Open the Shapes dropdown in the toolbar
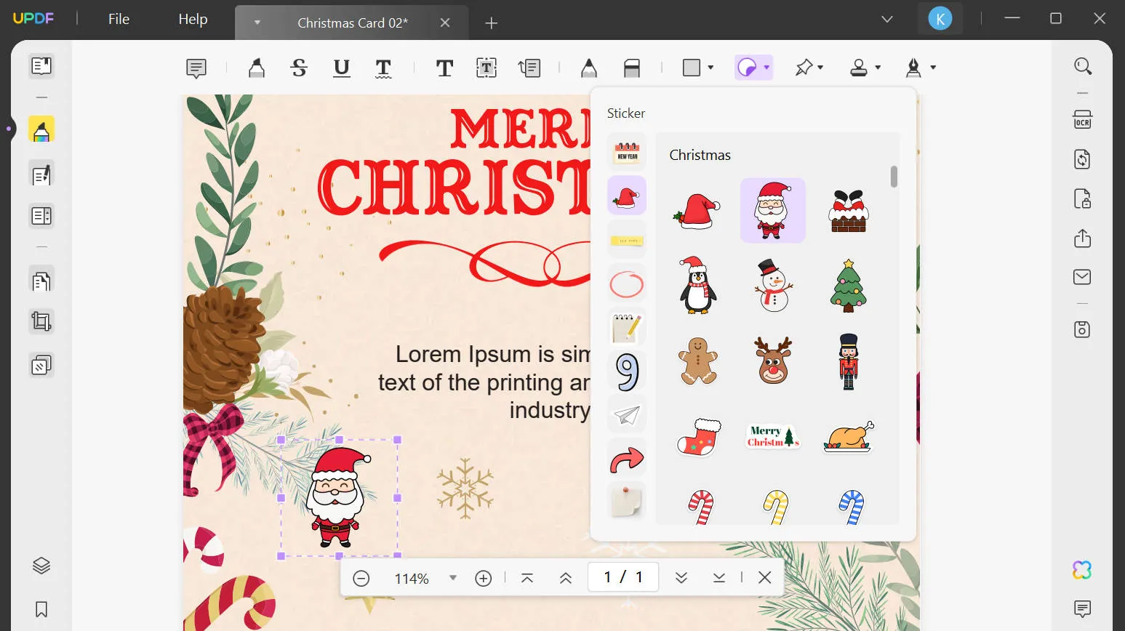This screenshot has height=631, width=1125. click(696, 68)
